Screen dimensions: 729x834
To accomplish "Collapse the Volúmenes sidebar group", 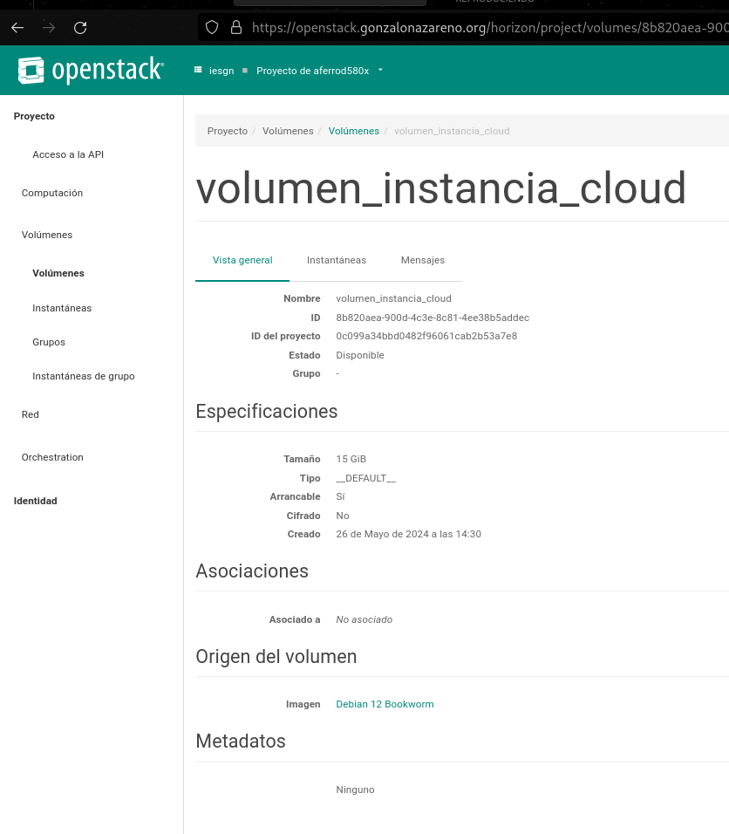I will tap(47, 235).
